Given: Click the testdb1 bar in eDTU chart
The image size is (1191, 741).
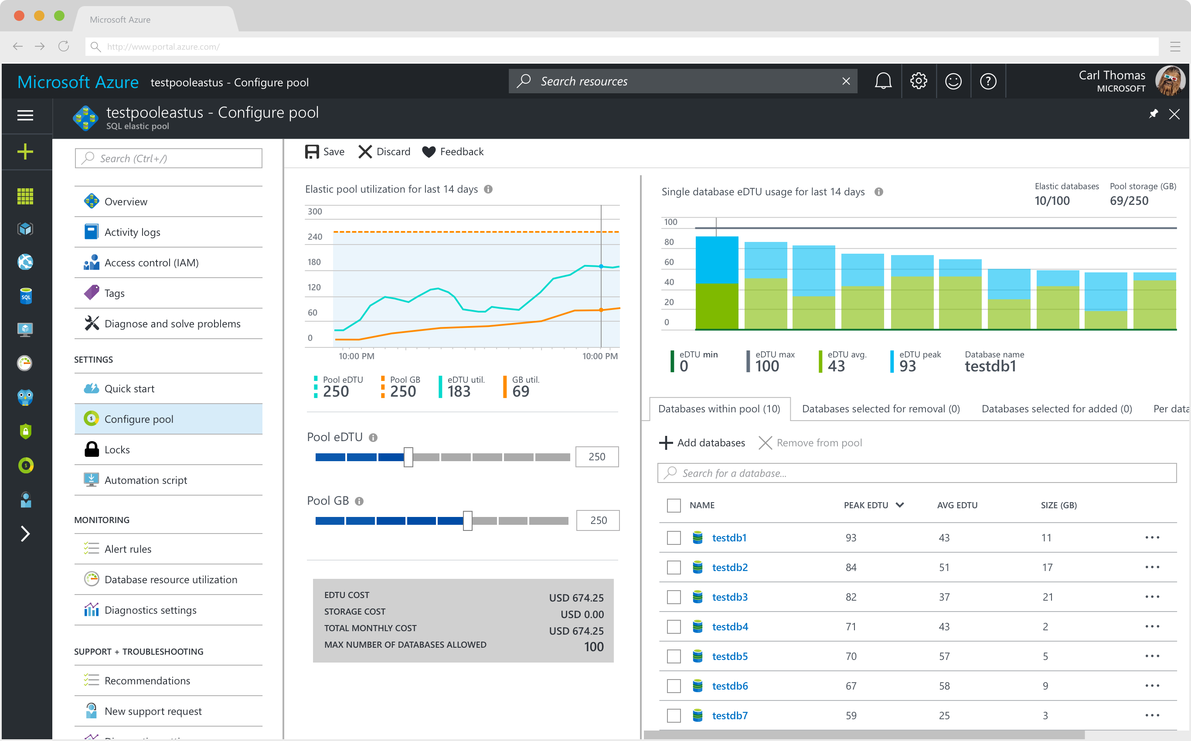Looking at the screenshot, I should 717,283.
